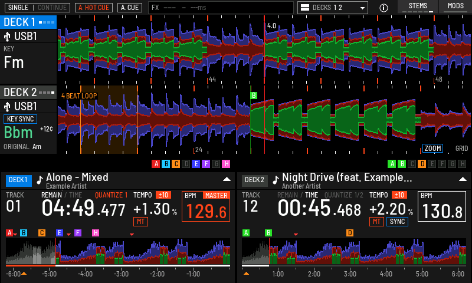Select Deck 1 empty hot cue D slot

[x=186, y=164]
